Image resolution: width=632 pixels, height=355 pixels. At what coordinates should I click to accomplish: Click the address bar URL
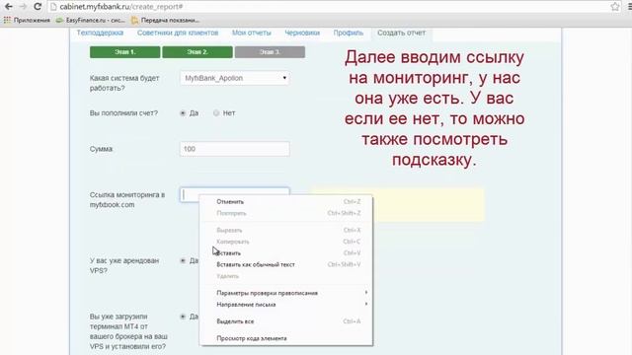(x=120, y=7)
